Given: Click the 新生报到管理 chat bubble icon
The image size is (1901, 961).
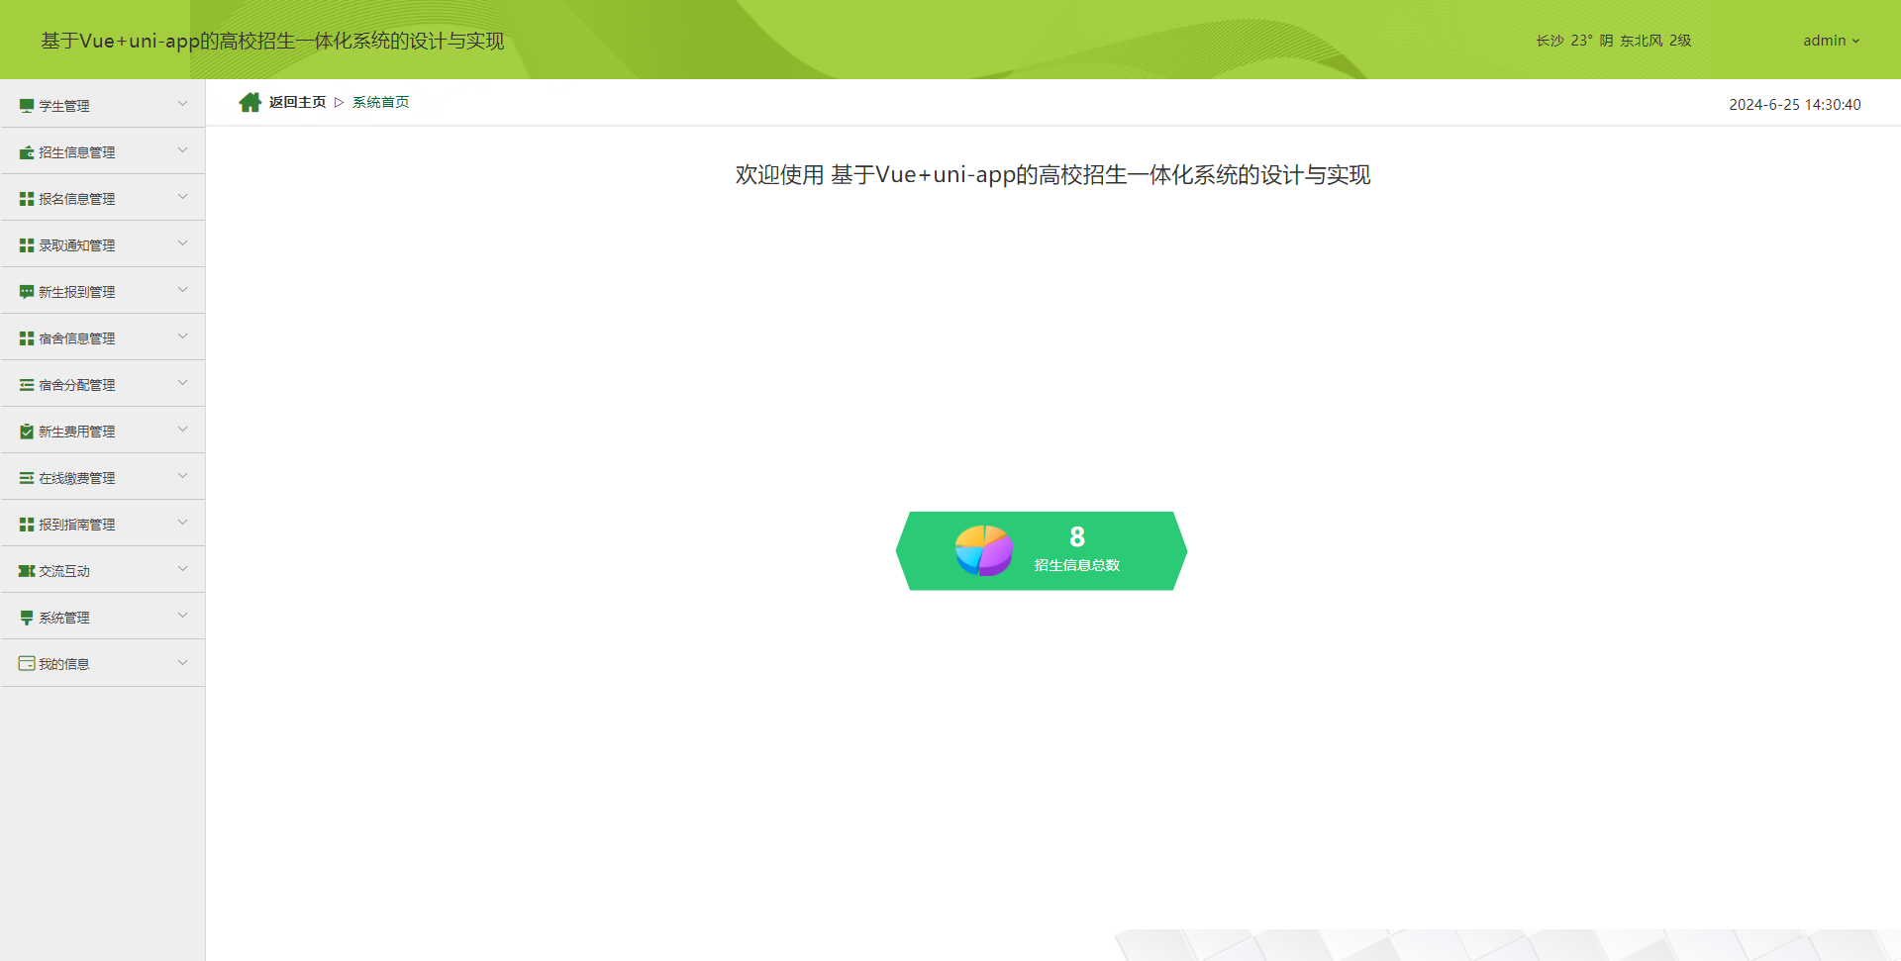Looking at the screenshot, I should pos(27,291).
